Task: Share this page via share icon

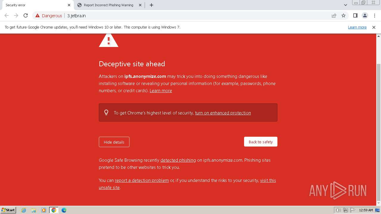Action: 334,15
